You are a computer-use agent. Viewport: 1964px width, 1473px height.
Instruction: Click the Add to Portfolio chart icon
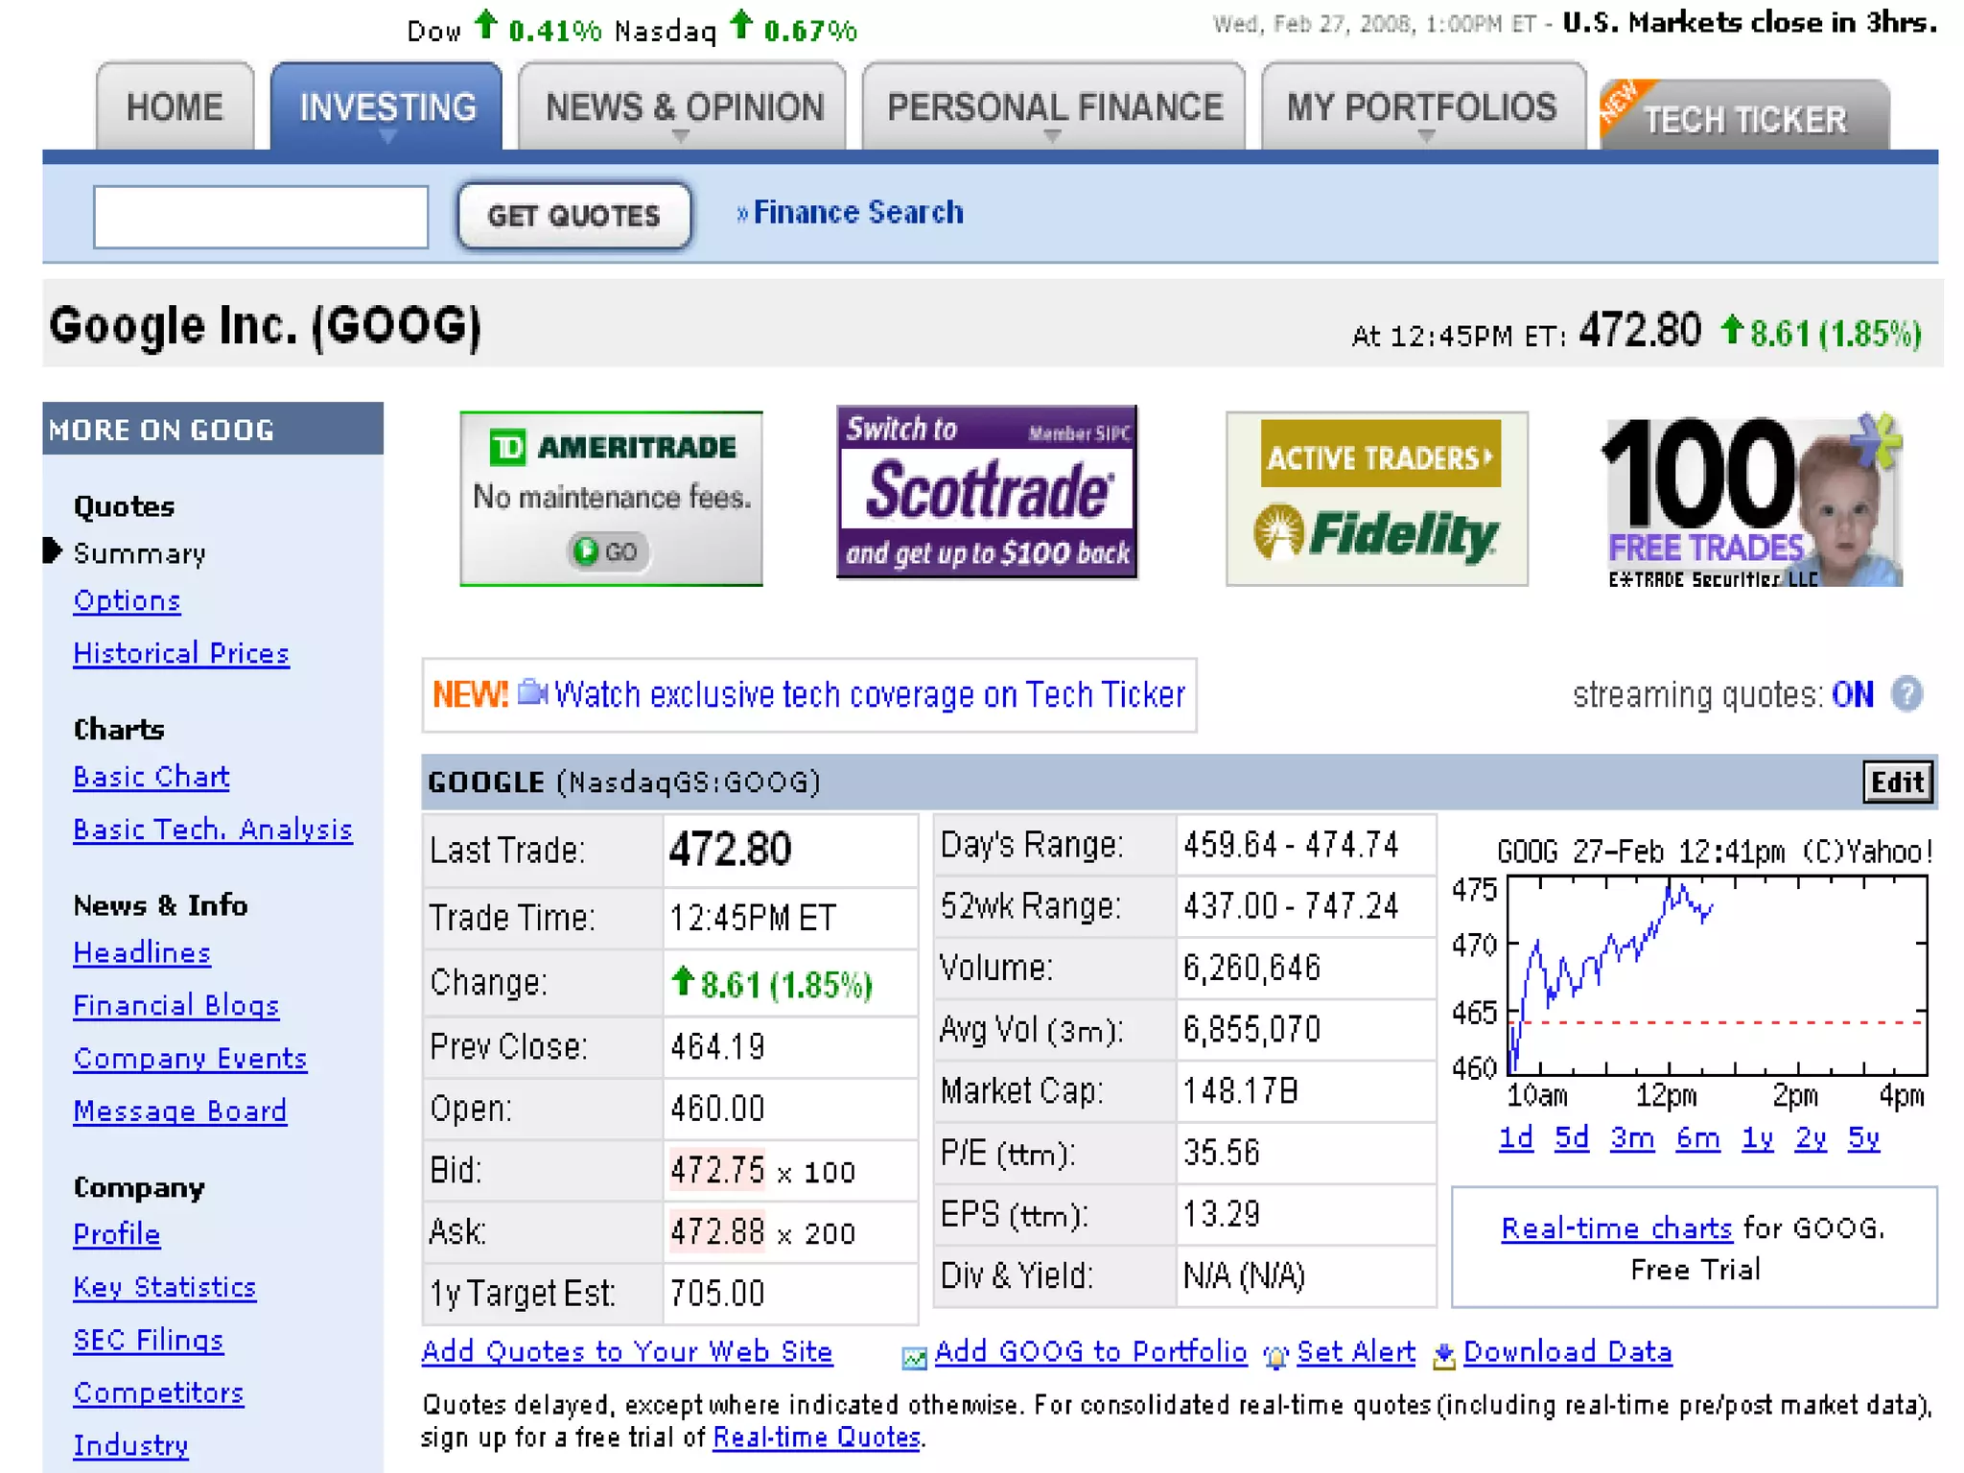point(914,1357)
